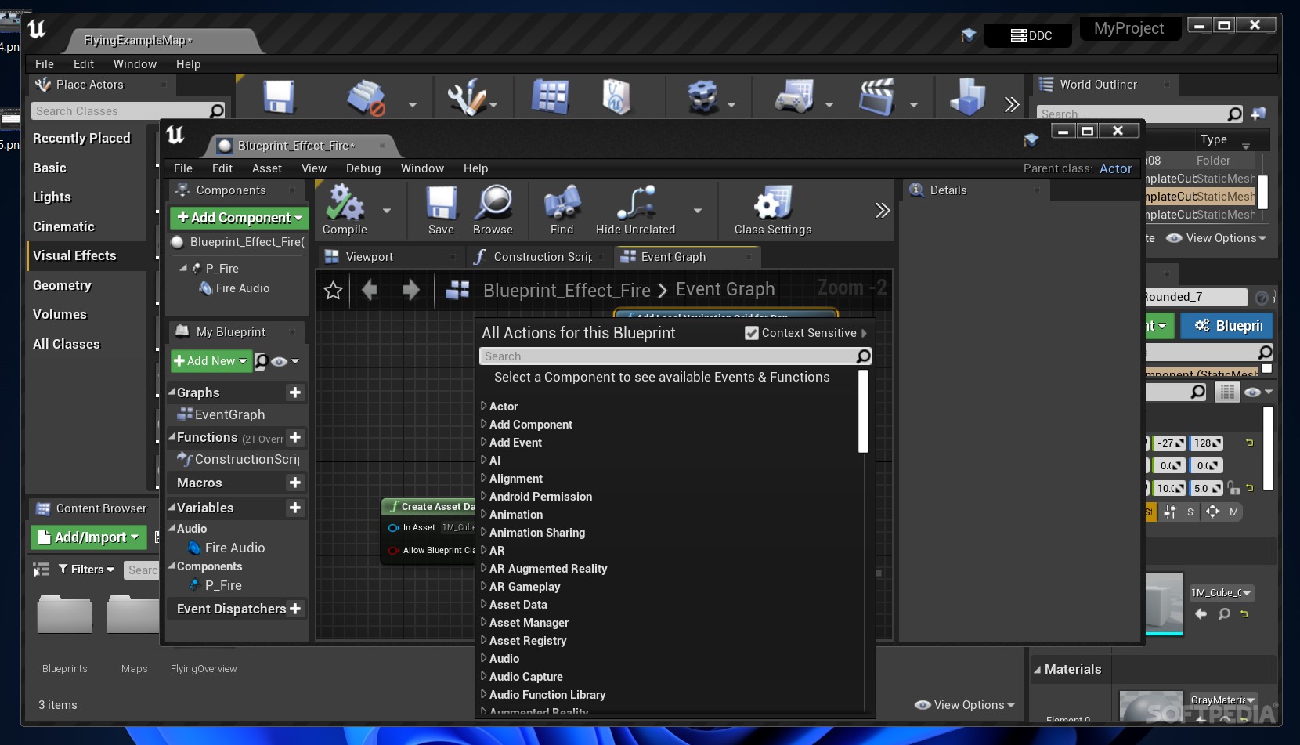
Task: Open Cinematics clapperboard icon in main toolbar
Action: coord(877,98)
